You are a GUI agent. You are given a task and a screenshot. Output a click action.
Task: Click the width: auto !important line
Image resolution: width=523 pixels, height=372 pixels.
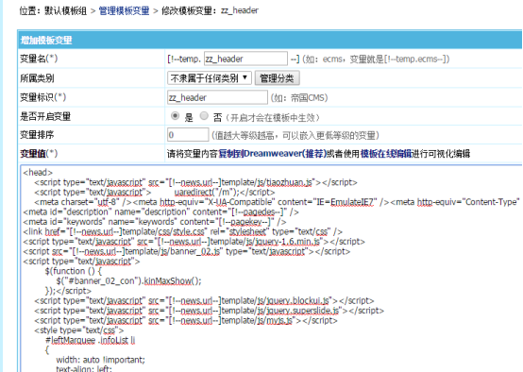[x=100, y=360]
